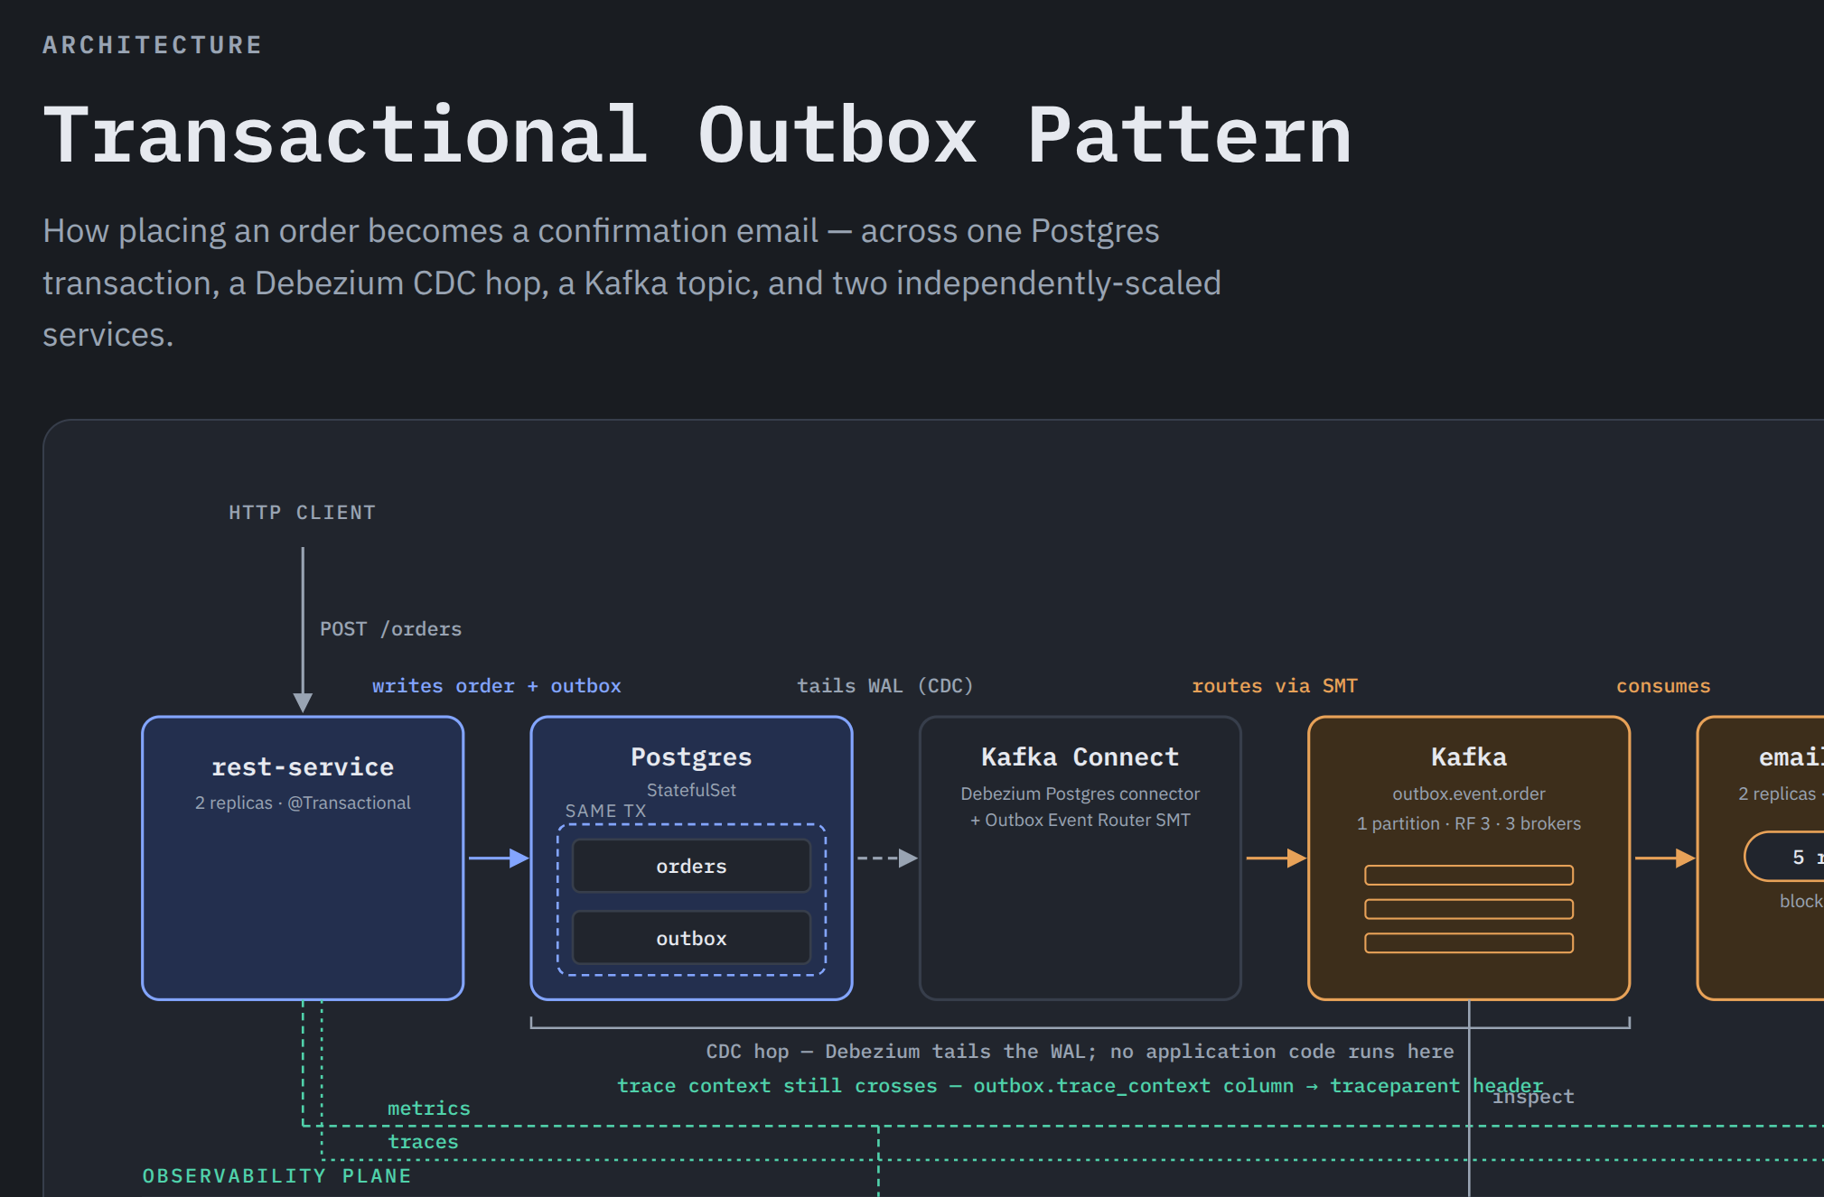1824x1197 pixels.
Task: Click the 'consumes' edge label
Action: 1662,686
